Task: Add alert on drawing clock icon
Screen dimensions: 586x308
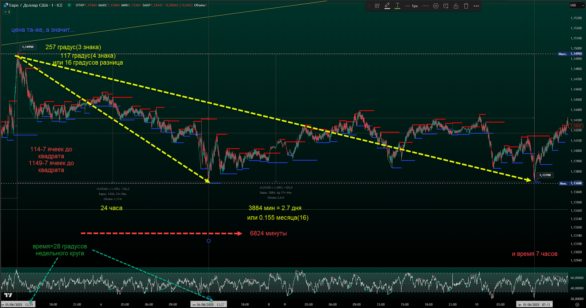Action: click(446, 6)
